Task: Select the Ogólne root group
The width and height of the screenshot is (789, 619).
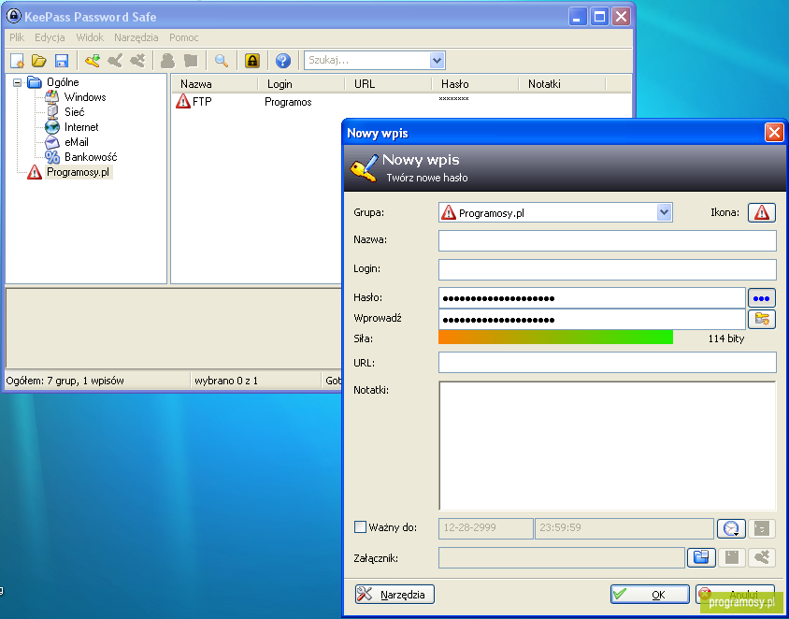Action: (x=63, y=82)
